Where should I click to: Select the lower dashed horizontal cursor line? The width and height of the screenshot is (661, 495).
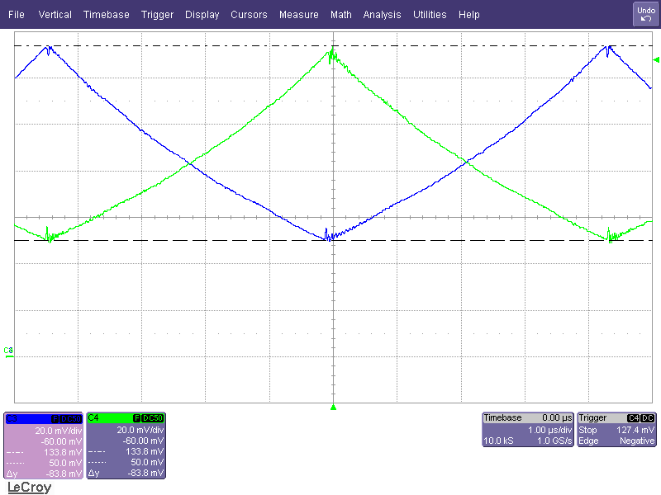[x=334, y=241]
